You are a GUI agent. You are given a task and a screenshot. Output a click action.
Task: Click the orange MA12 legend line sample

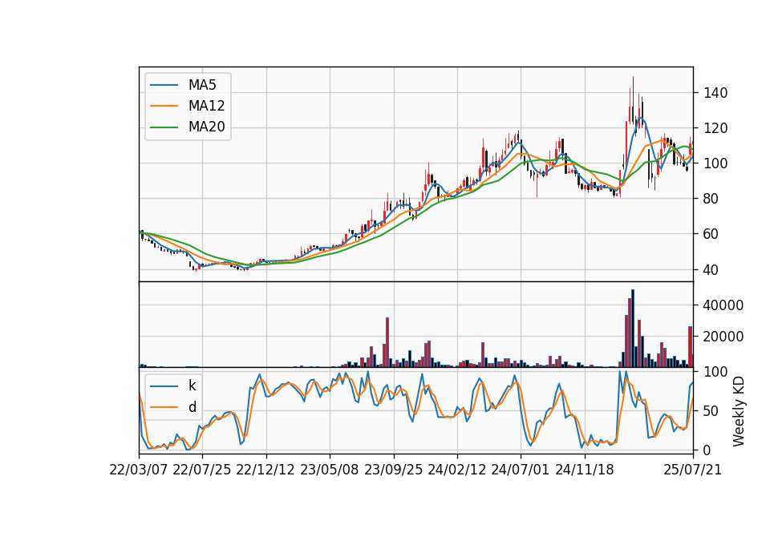[164, 106]
